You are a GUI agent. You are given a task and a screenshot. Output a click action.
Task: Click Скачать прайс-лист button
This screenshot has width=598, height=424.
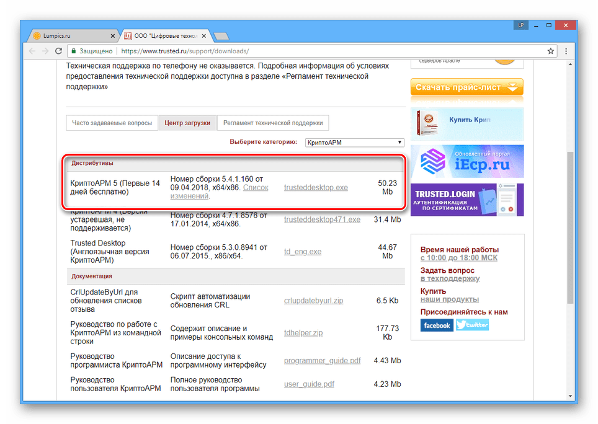[466, 87]
